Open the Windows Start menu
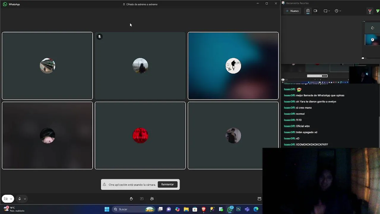The image size is (380, 214). (x=107, y=209)
